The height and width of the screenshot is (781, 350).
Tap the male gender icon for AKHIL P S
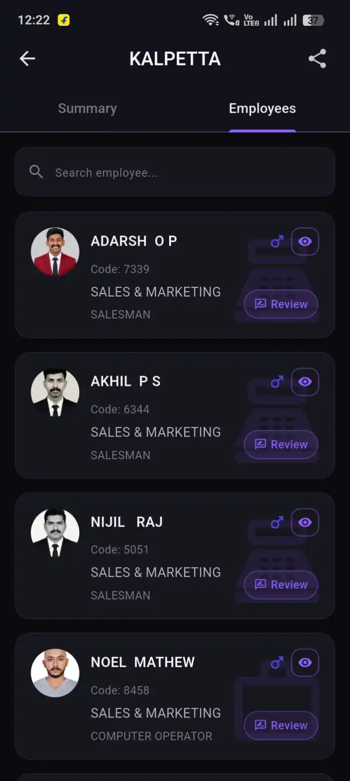pos(277,381)
